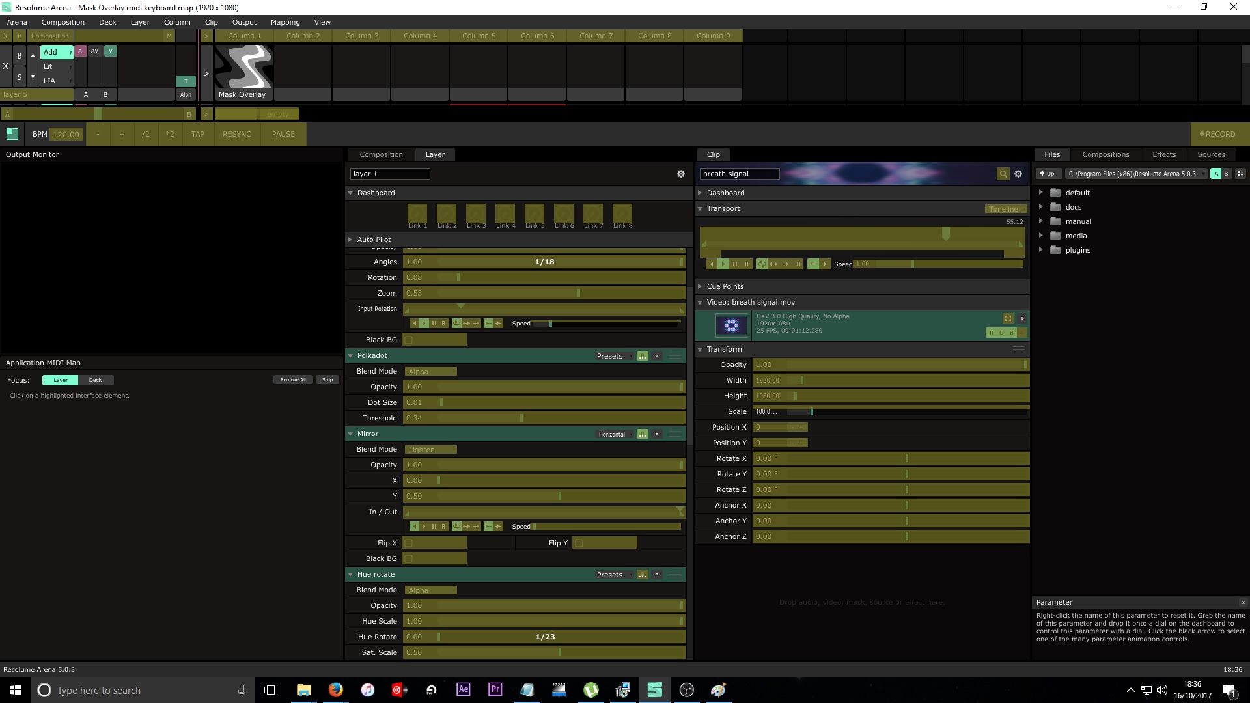Enable the Flip X checkbox
Image resolution: width=1250 pixels, height=703 pixels.
(409, 543)
